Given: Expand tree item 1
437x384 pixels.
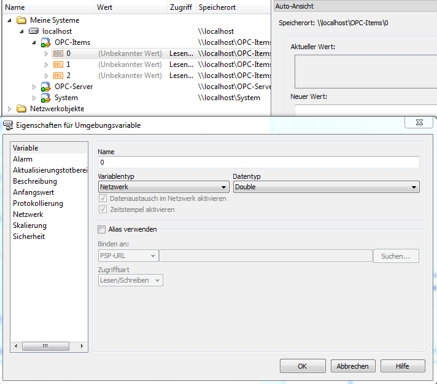Looking at the screenshot, I should pyautogui.click(x=46, y=65).
